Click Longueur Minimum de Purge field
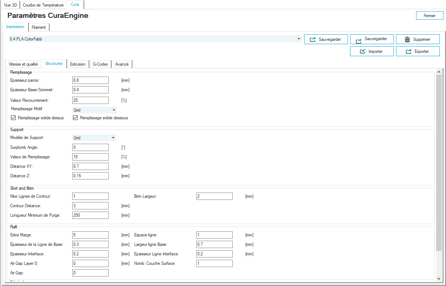This screenshot has width=446, height=286. click(x=90, y=215)
